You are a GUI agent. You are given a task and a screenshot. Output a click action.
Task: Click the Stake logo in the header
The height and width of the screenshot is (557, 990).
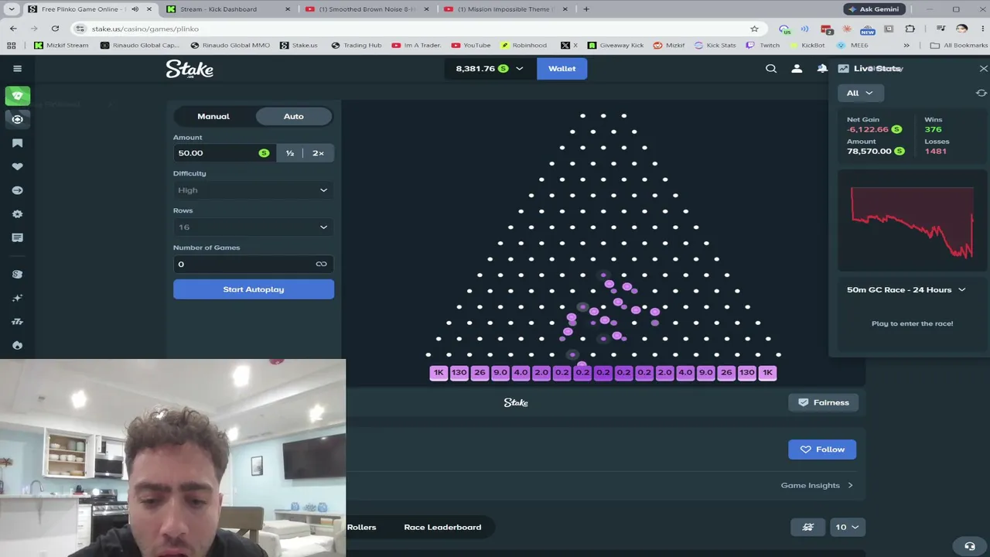pos(189,69)
